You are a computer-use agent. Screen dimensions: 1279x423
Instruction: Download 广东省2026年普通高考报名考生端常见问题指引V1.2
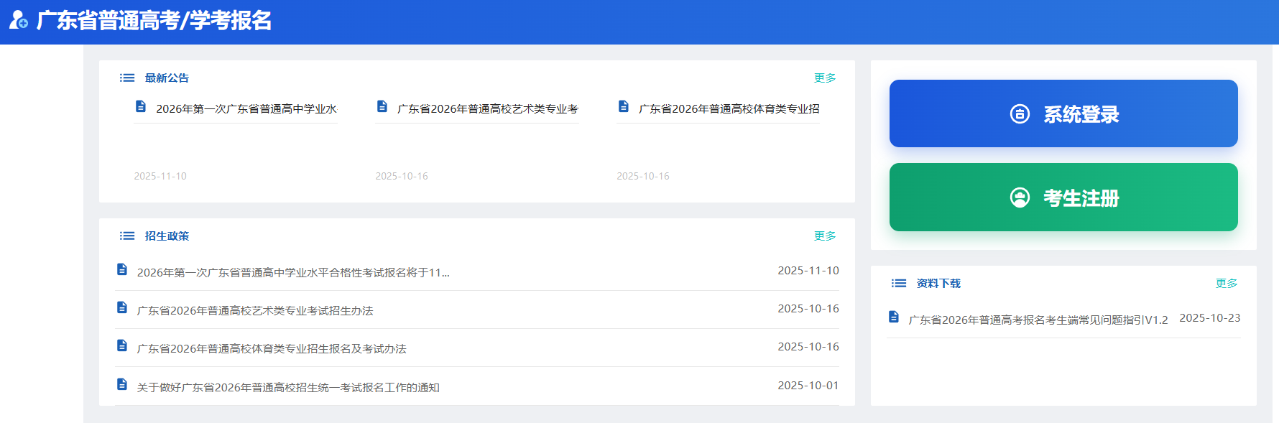1038,320
